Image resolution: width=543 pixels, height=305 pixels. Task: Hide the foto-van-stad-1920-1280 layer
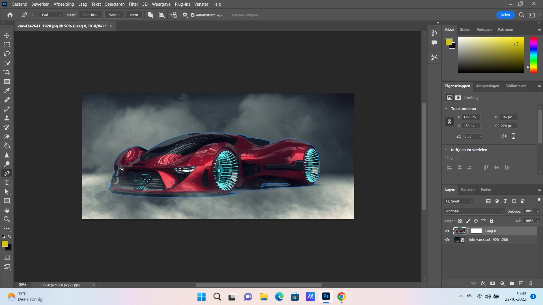click(x=447, y=240)
